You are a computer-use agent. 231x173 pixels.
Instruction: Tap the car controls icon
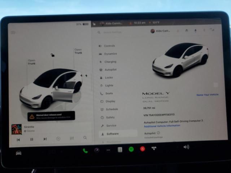pos(18,152)
